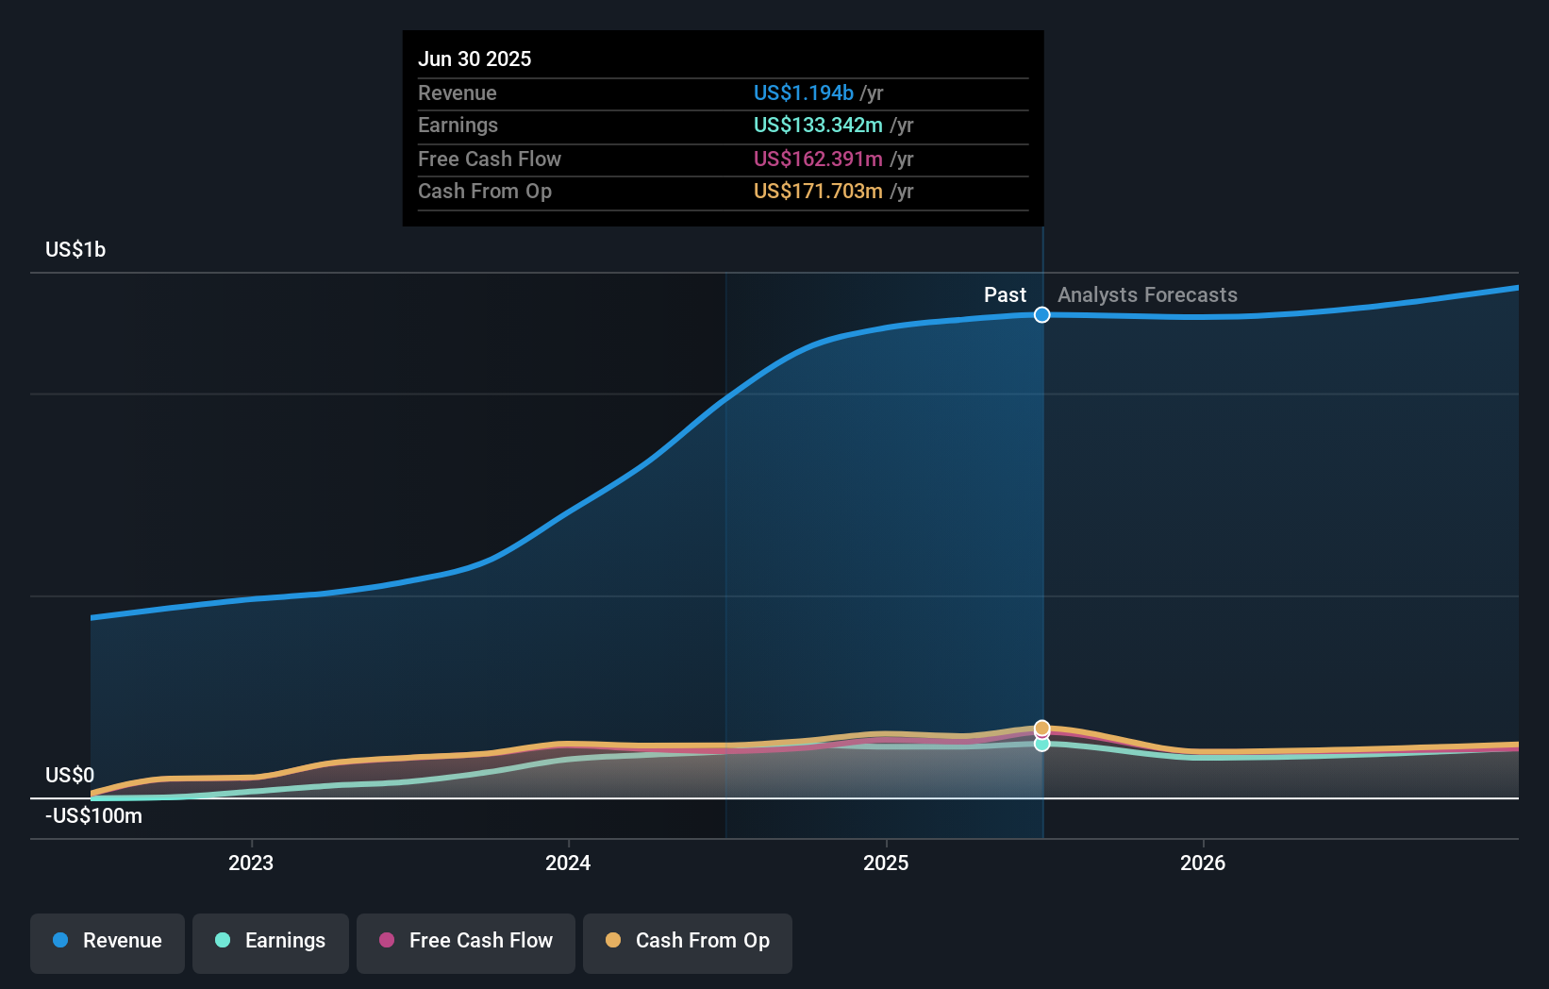The height and width of the screenshot is (989, 1549).
Task: Toggle the Earnings series visibility
Action: [x=270, y=943]
